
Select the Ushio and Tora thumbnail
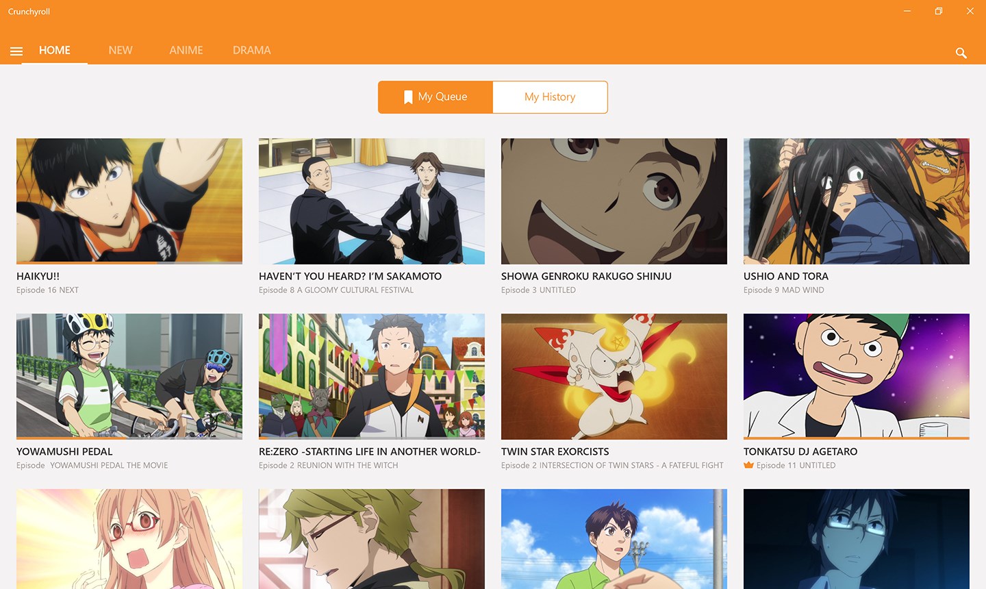857,200
